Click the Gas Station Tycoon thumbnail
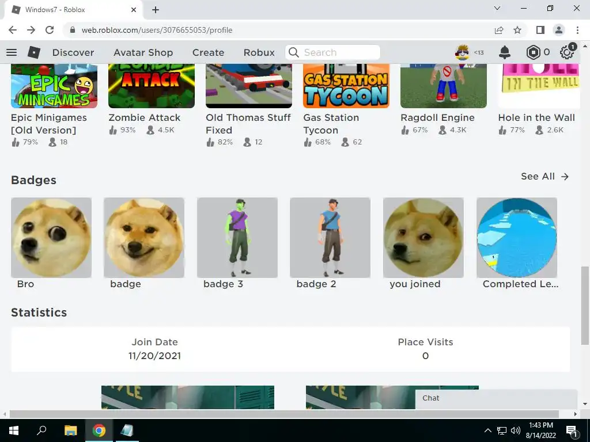The image size is (590, 442). click(x=346, y=86)
